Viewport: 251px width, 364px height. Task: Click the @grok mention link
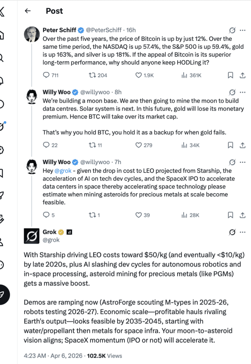point(62,171)
